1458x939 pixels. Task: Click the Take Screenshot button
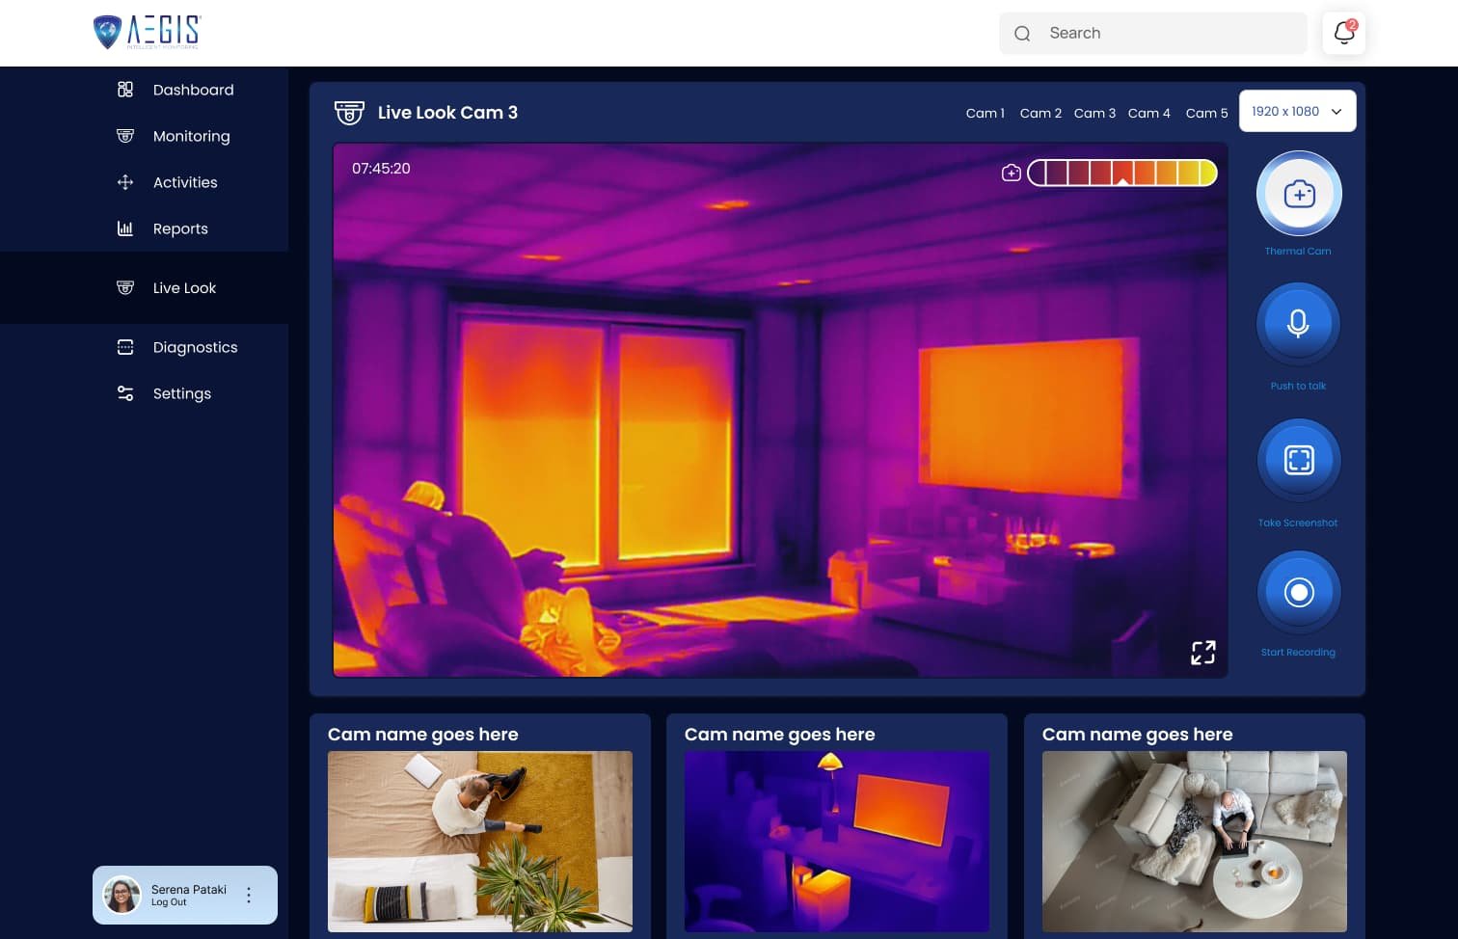pos(1298,461)
